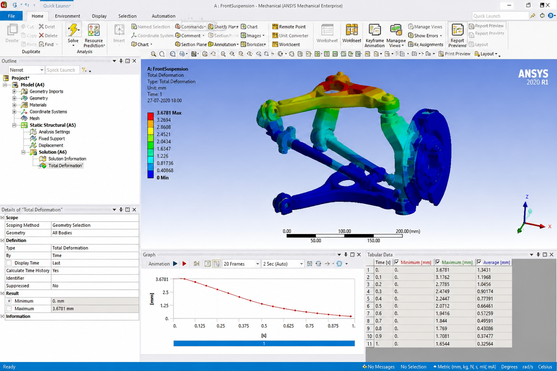
Task: Collapse the Solution (A6) node
Action: click(23, 152)
